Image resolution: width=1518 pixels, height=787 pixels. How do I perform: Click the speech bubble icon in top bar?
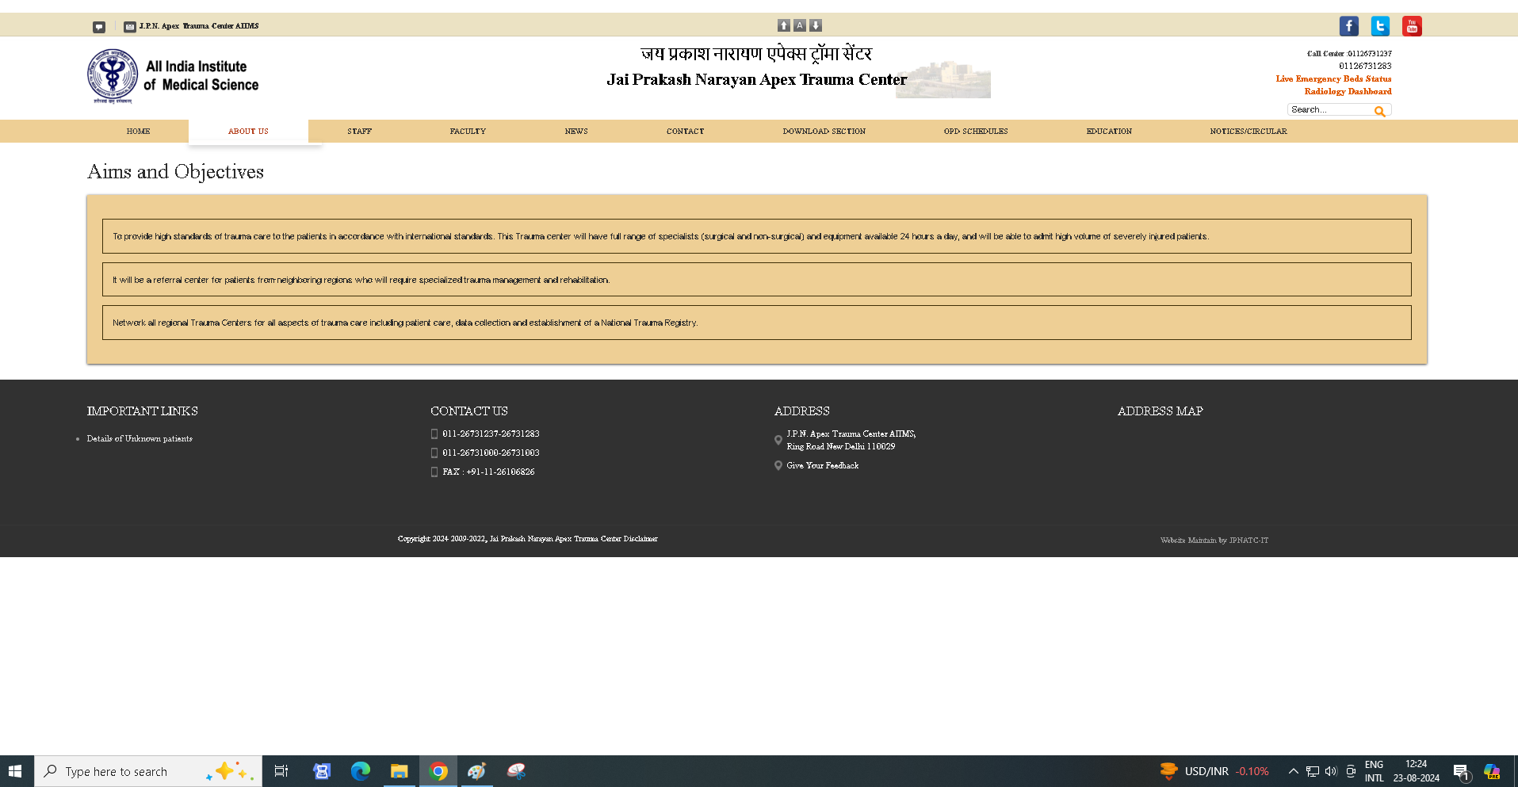[x=99, y=27]
